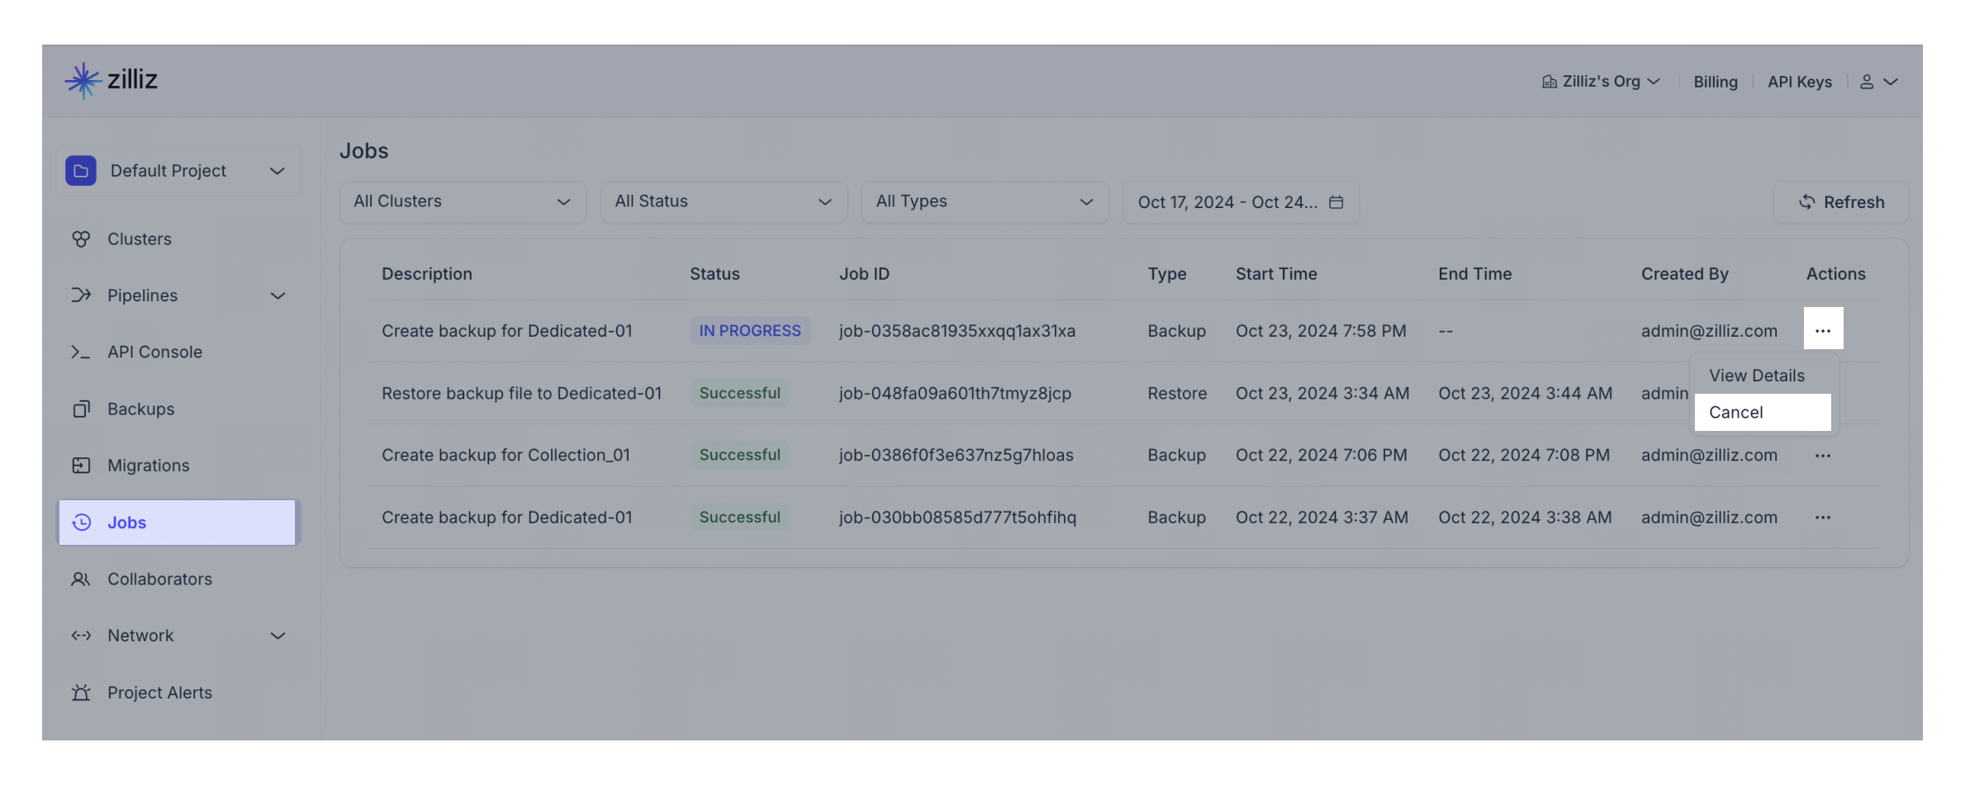Open the All Types filter dropdown
This screenshot has width=1965, height=785.
[984, 202]
